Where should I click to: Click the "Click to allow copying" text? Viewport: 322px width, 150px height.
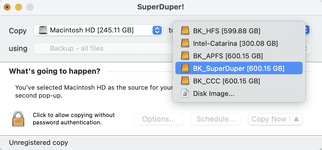tap(74, 119)
